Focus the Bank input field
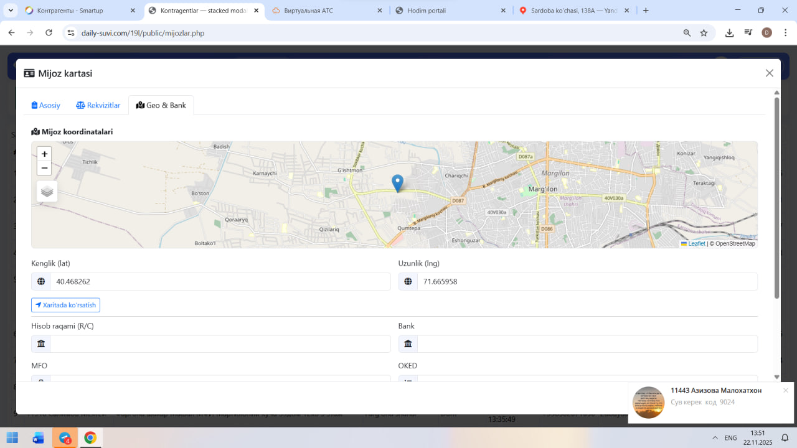 (x=587, y=344)
